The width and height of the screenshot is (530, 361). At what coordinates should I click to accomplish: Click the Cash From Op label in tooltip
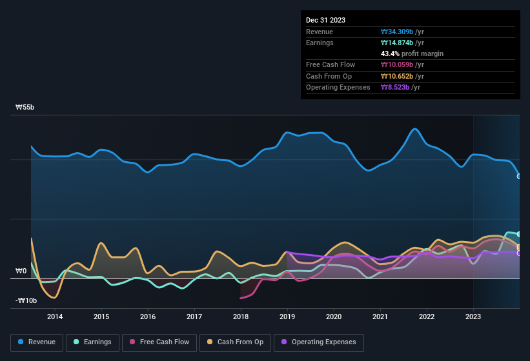(x=329, y=76)
